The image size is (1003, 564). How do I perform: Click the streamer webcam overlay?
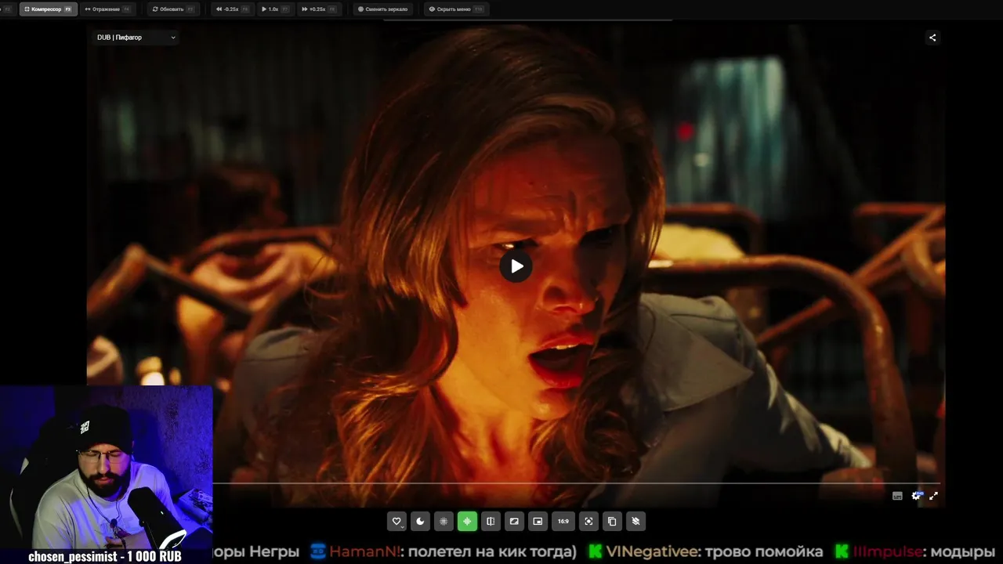[x=106, y=467]
